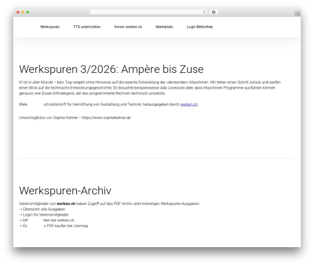Open the Marktplatz menu item

(165, 27)
